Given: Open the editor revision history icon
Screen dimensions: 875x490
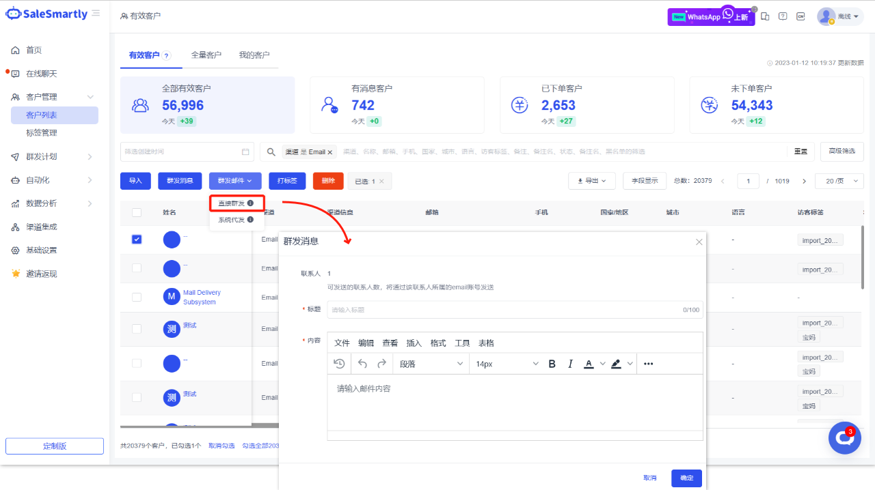Looking at the screenshot, I should point(339,364).
